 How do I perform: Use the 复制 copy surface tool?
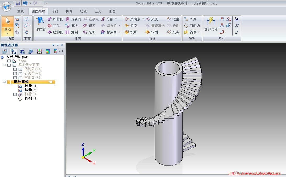[x=72, y=32]
